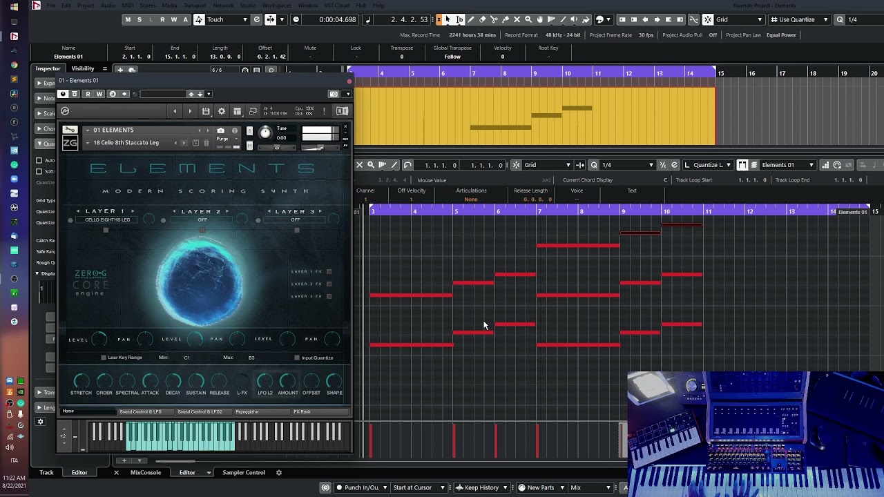Image resolution: width=884 pixels, height=497 pixels.
Task: Toggle the Kontakt instrument Mute M button
Action: point(250,146)
